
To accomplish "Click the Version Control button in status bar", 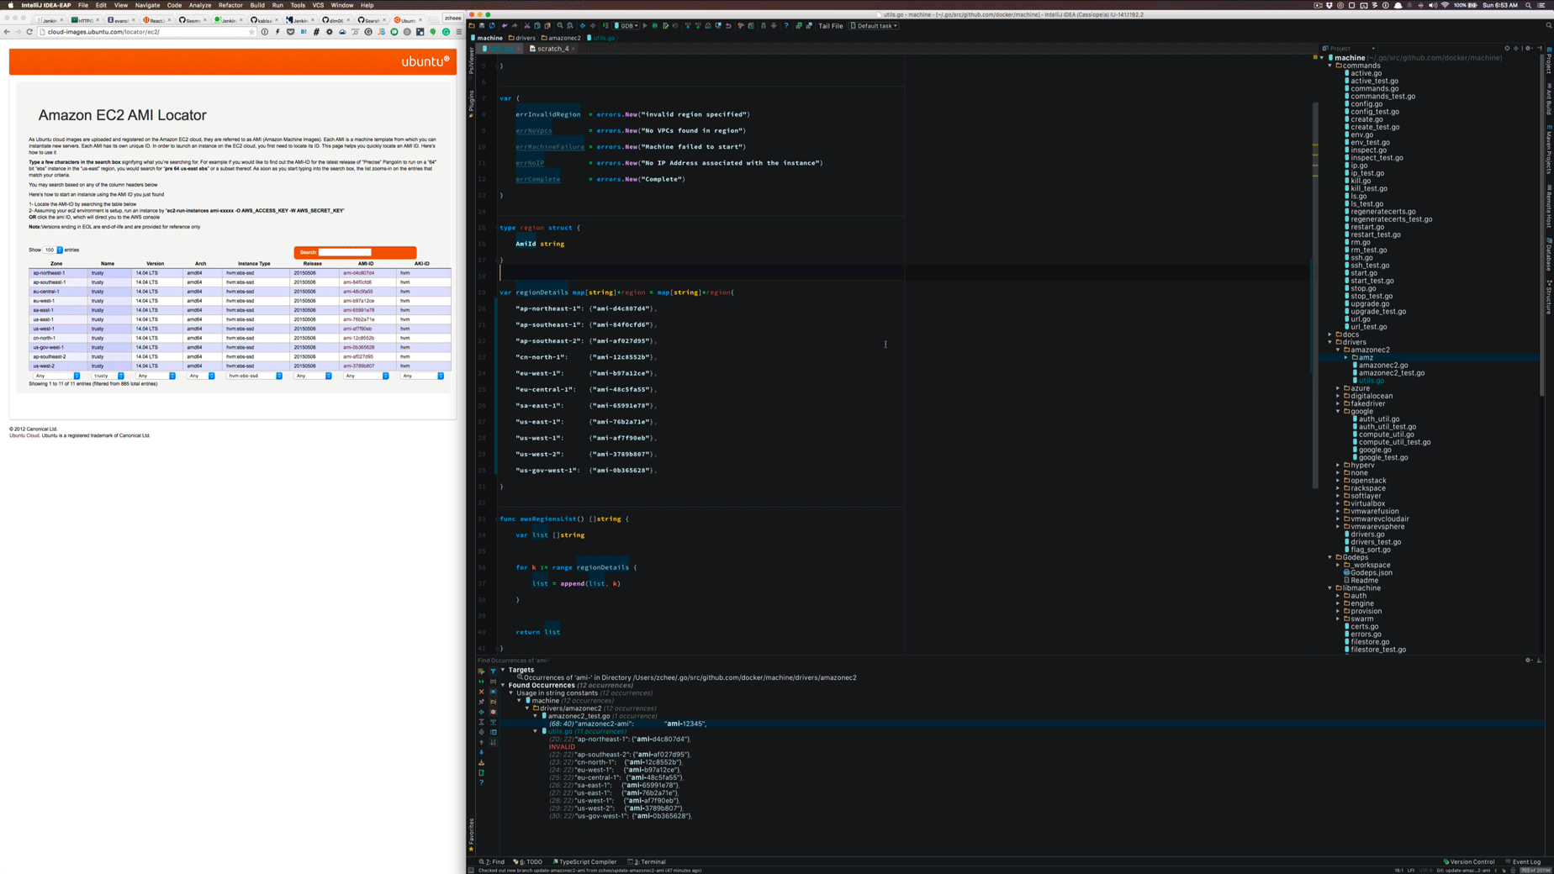I will coord(1469,861).
